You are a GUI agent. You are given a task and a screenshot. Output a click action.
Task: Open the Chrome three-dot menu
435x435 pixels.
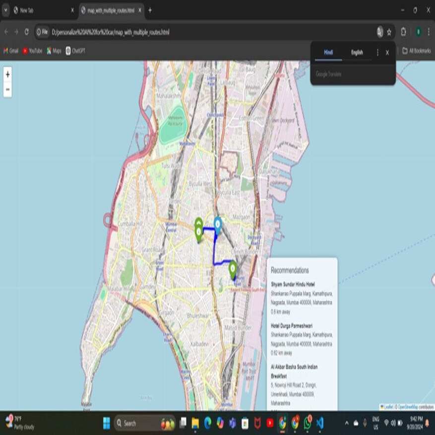[x=429, y=32]
